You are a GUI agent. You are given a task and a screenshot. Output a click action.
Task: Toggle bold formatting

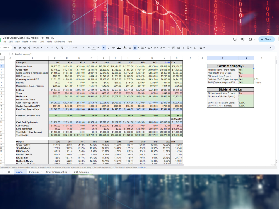[x=104, y=48]
